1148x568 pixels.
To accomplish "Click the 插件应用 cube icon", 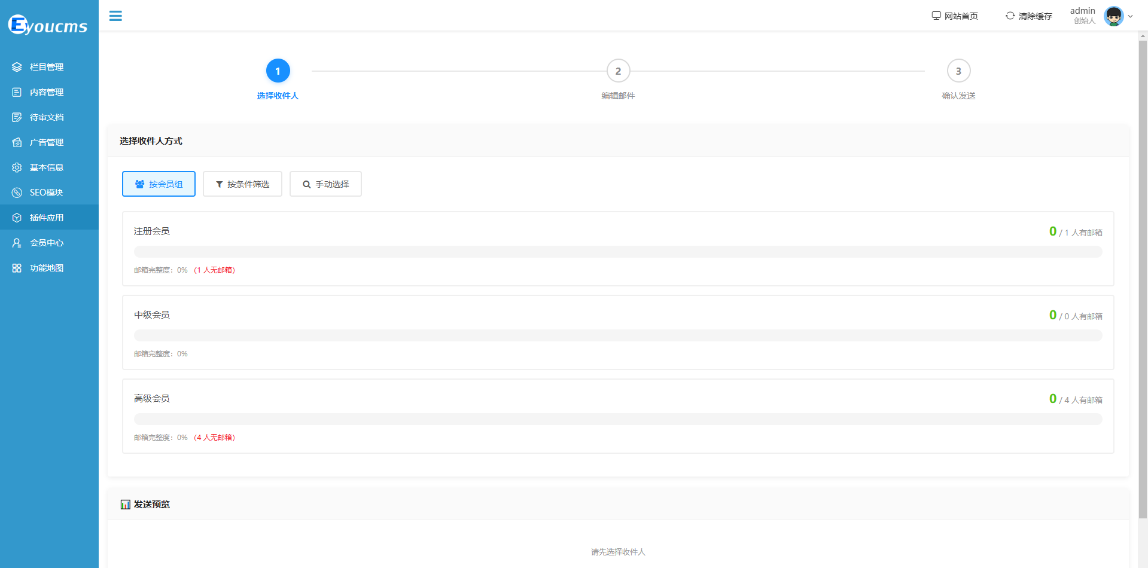I will (x=17, y=218).
